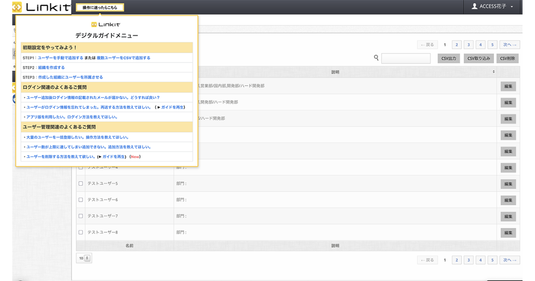The image size is (535, 281).
Task: Click 編集 for the テストユーザー6 row
Action: point(508,200)
